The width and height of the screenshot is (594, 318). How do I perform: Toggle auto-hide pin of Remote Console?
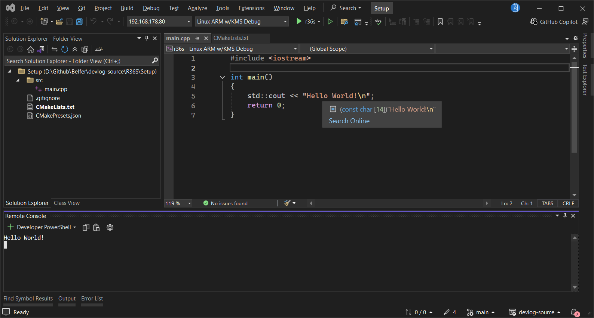(565, 215)
